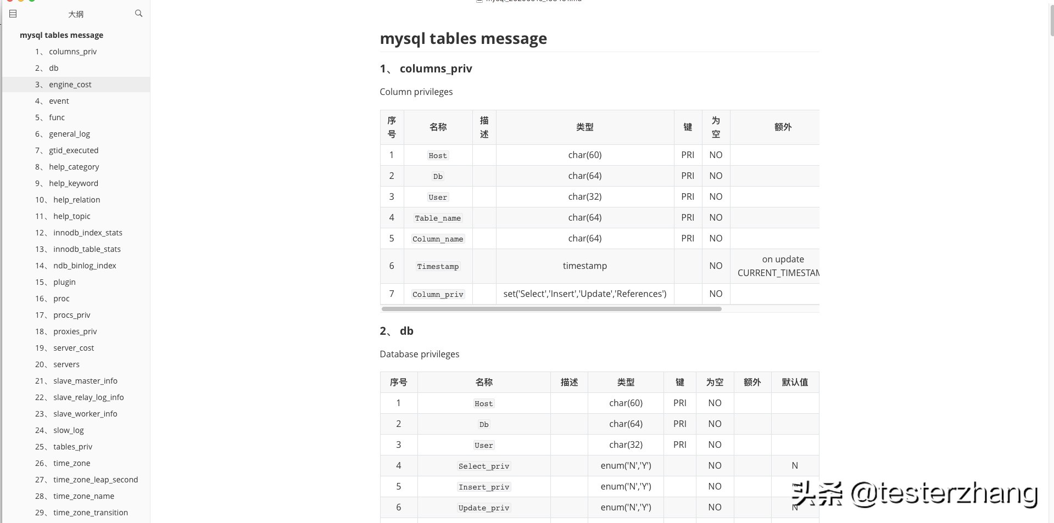Select outline item 12、innodb_index_stats
The image size is (1054, 523).
79,233
